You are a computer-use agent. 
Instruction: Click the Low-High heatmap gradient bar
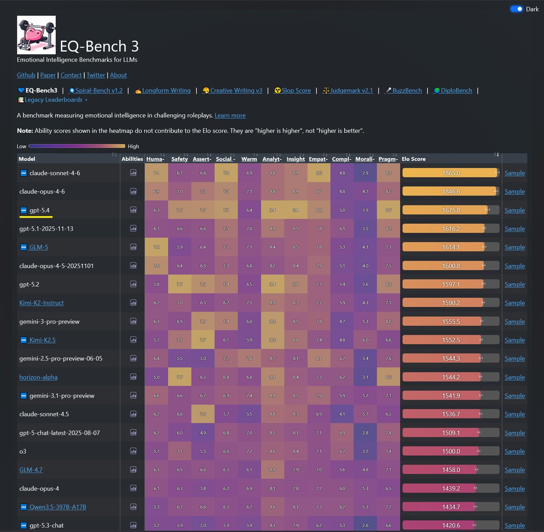pyautogui.click(x=77, y=146)
